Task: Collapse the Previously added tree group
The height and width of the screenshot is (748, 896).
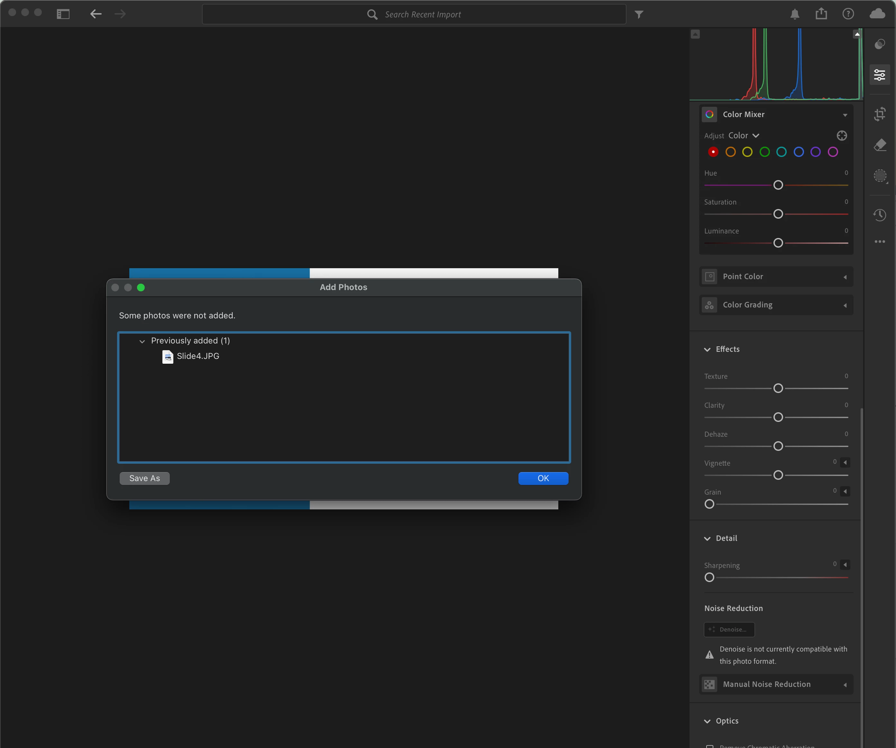Action: pos(142,341)
